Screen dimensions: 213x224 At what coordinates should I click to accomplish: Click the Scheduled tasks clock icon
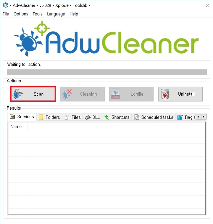[x=137, y=117]
